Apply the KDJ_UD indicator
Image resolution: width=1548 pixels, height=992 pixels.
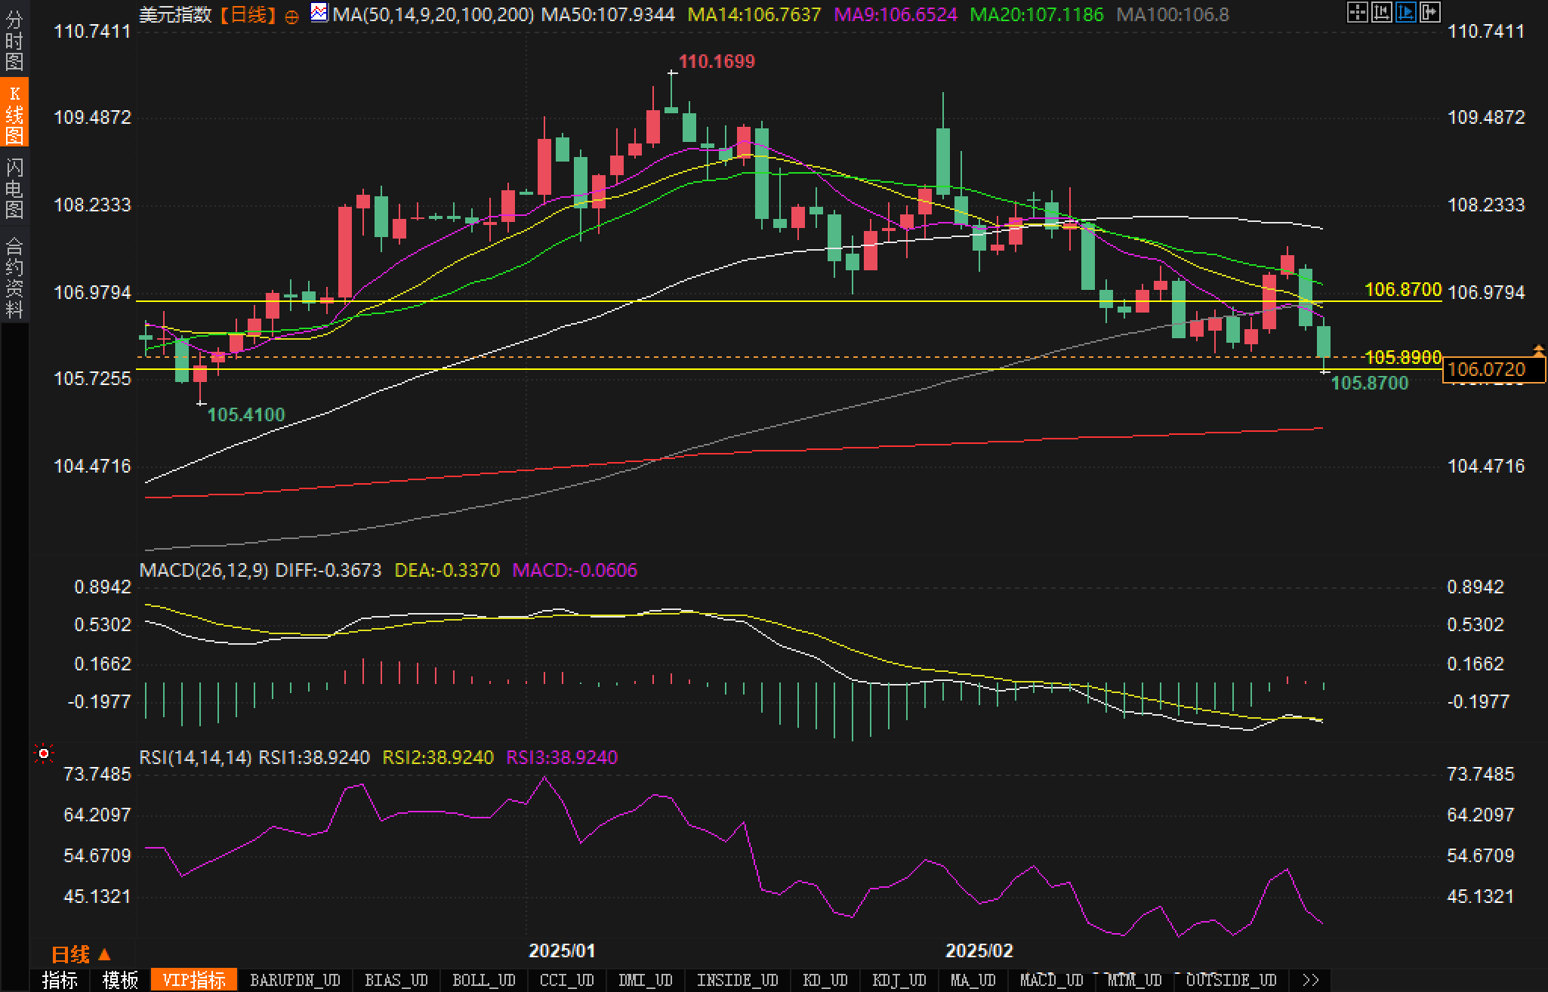tap(899, 980)
